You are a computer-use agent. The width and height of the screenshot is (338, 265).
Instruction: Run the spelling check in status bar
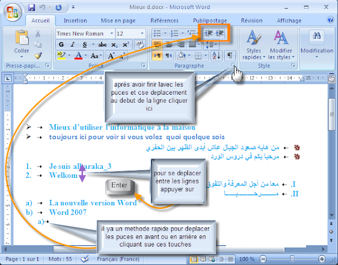click(x=84, y=259)
